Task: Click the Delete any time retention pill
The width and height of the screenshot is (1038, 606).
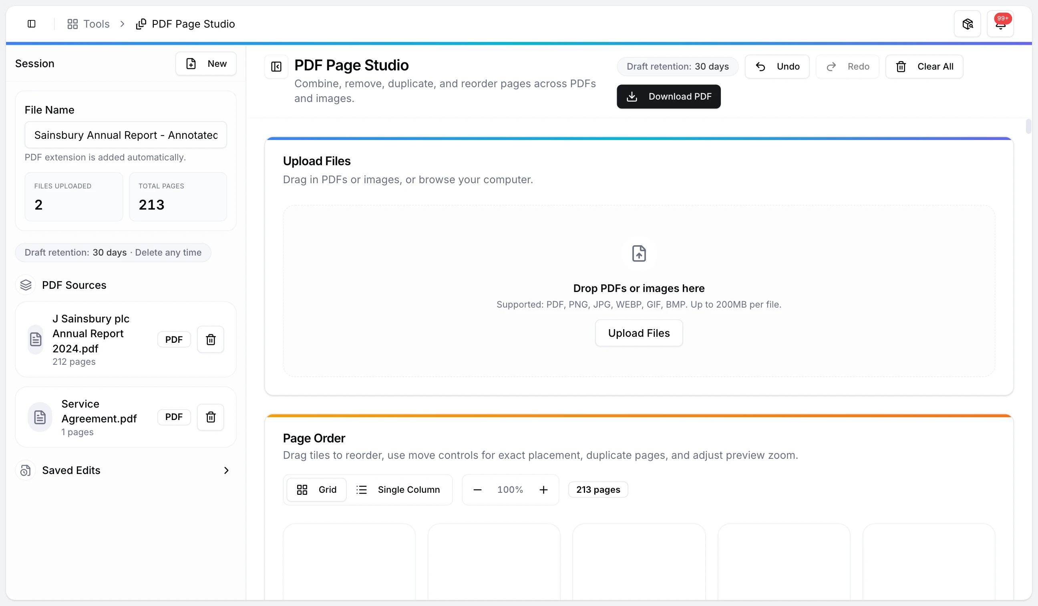Action: click(113, 252)
